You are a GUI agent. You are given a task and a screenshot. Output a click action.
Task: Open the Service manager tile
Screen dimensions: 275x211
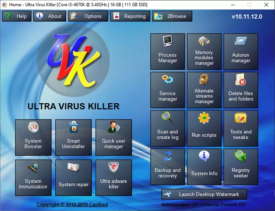point(168,90)
